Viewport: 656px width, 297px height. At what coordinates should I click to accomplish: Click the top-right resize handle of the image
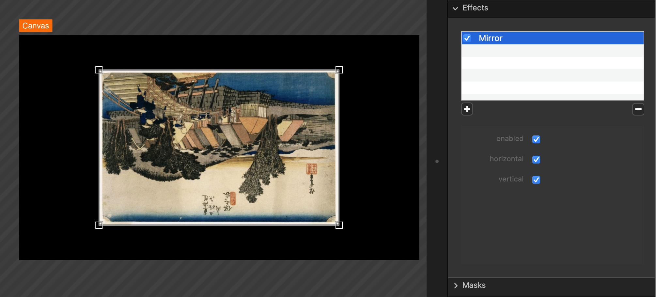point(339,70)
